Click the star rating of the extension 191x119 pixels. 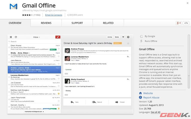point(27,15)
